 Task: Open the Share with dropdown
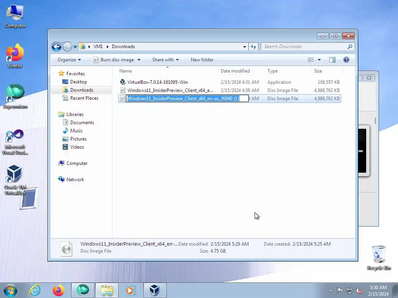tap(166, 60)
